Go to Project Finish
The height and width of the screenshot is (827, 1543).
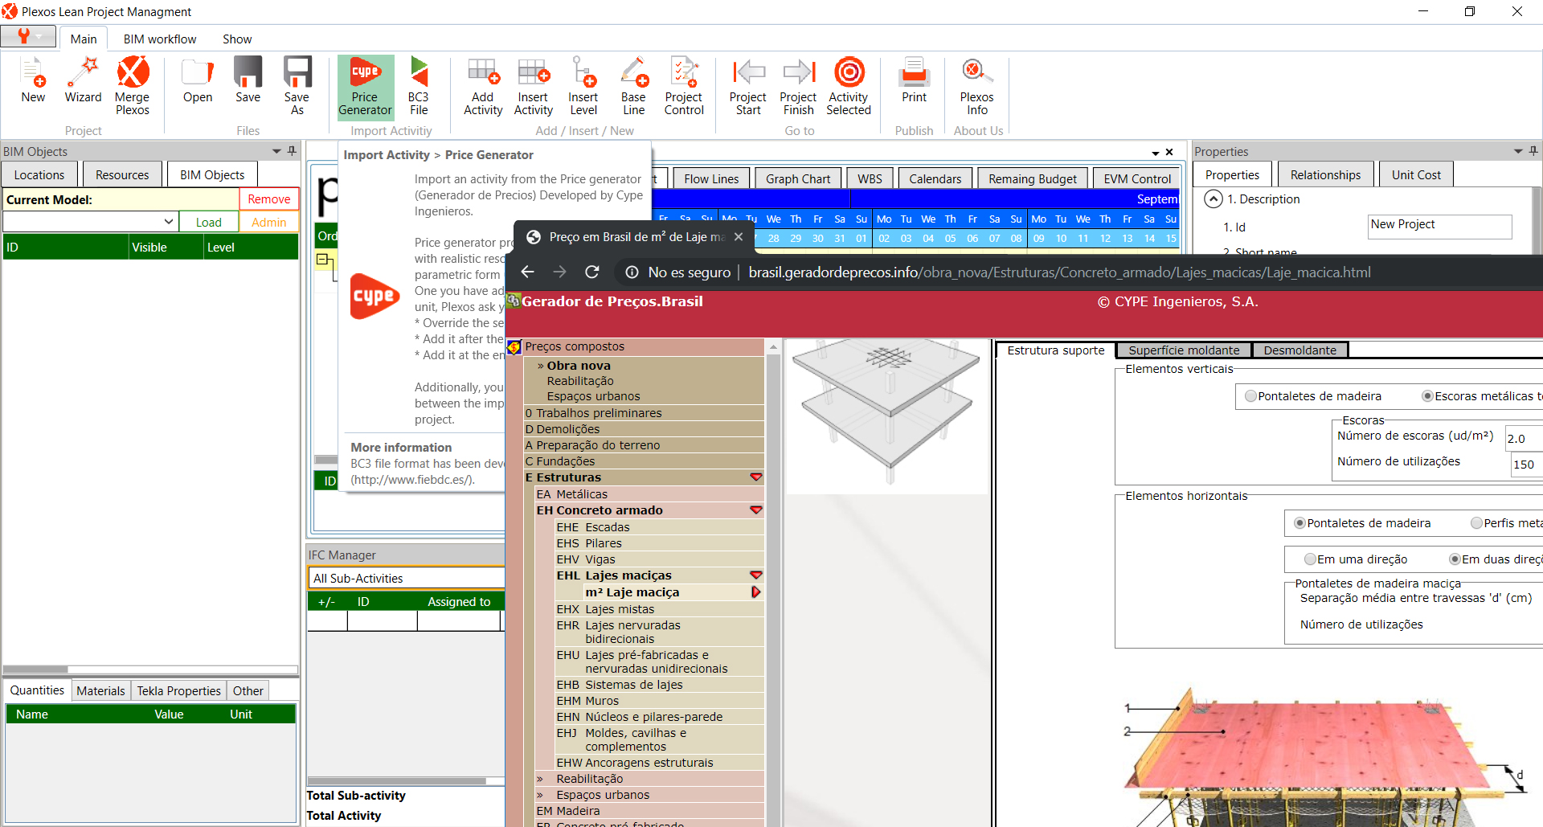click(799, 86)
